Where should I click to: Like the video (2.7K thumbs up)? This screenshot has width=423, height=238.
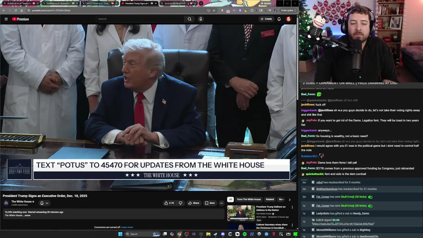169,203
